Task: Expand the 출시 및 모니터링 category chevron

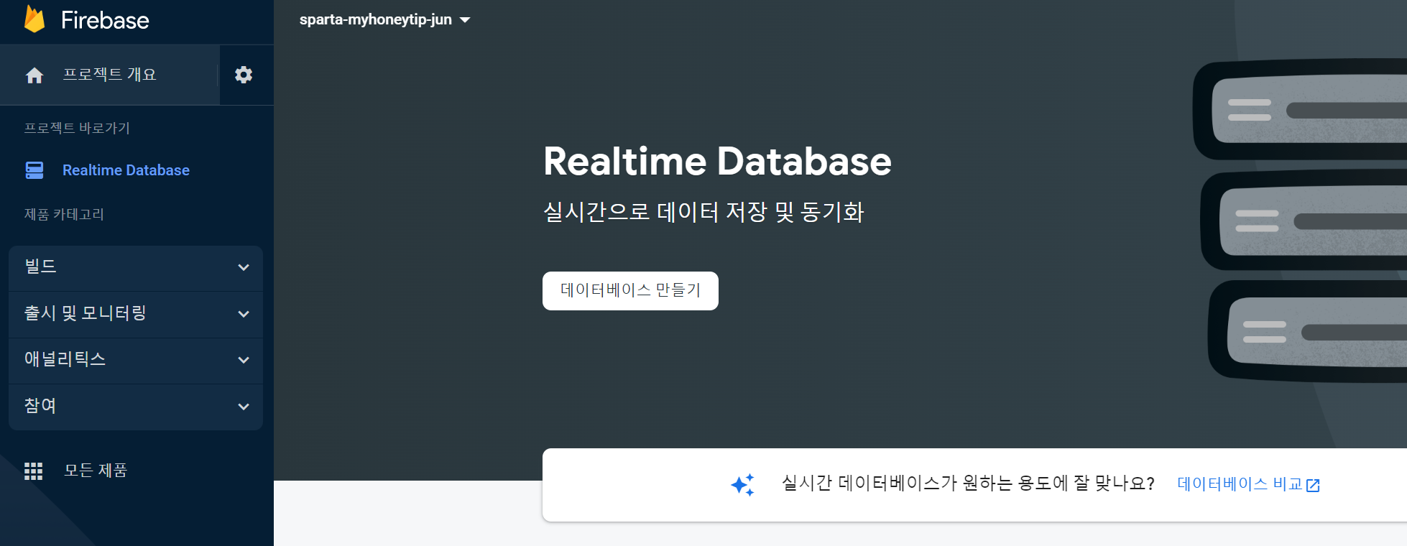Action: [244, 314]
